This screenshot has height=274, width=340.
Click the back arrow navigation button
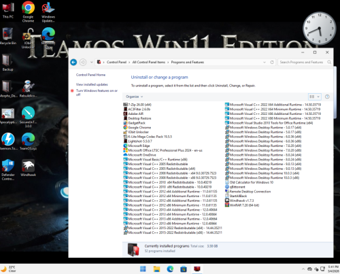tap(73, 62)
